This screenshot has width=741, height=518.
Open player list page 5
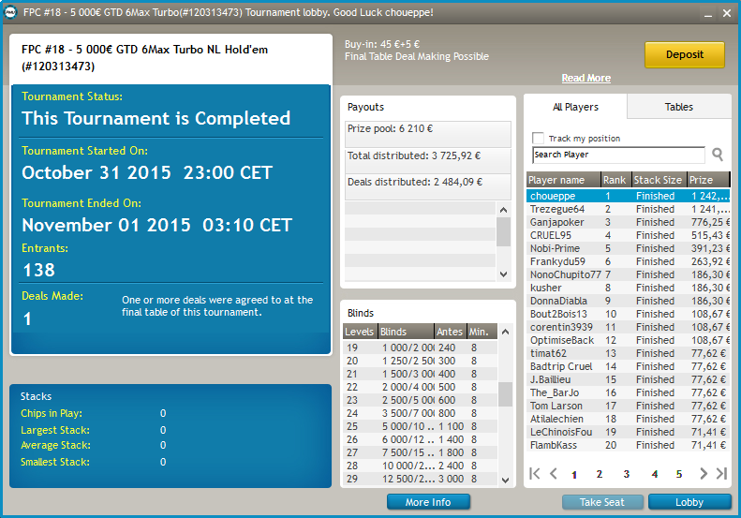pyautogui.click(x=679, y=474)
